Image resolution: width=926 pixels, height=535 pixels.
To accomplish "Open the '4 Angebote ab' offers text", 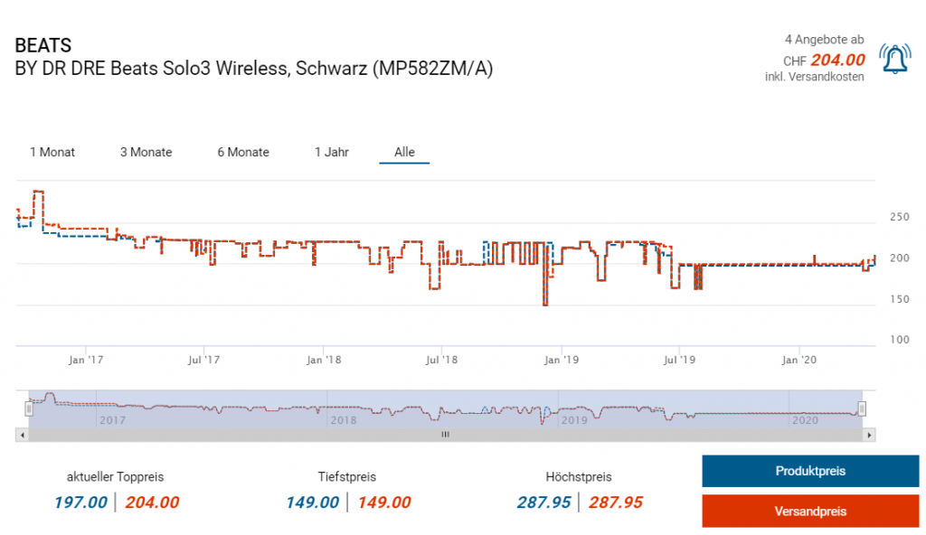I will 824,40.
